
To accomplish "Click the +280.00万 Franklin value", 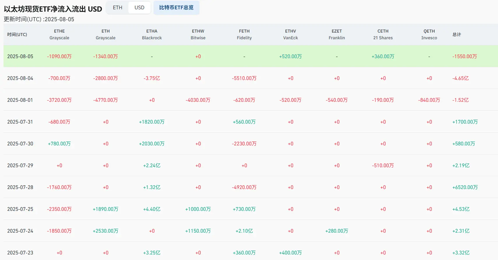I will click(x=337, y=231).
